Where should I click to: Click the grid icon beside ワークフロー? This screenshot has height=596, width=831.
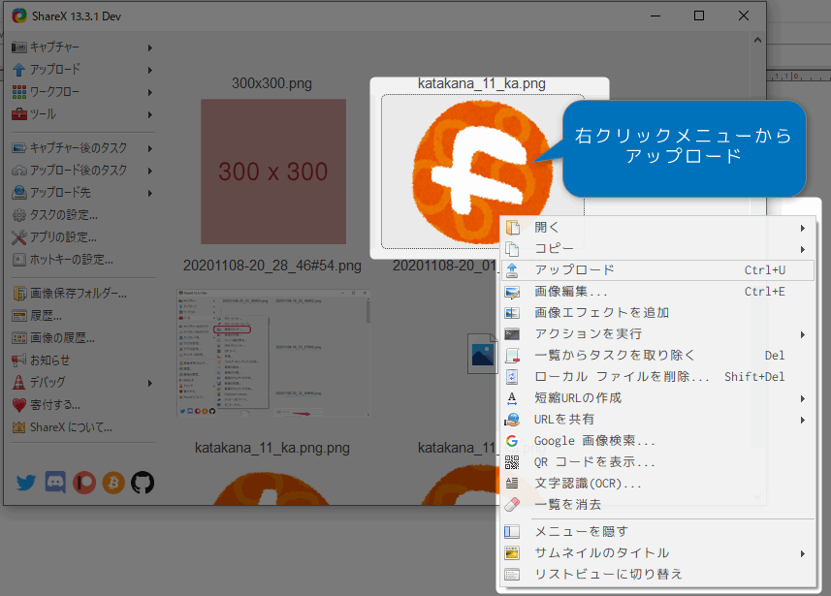(x=19, y=92)
